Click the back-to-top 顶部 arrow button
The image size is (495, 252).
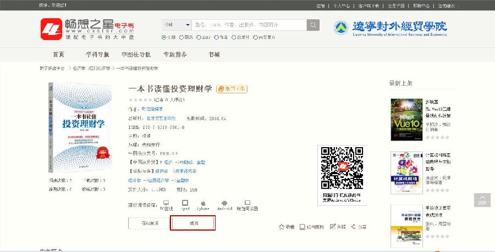click(x=482, y=200)
